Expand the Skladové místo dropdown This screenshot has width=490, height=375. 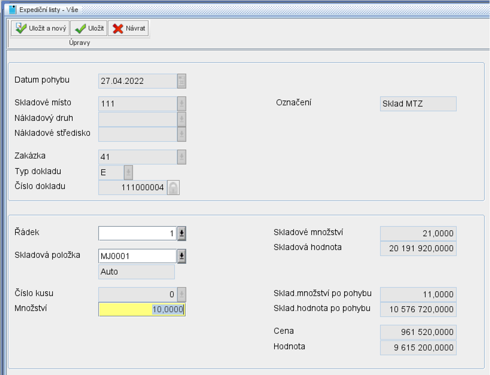[x=182, y=104]
